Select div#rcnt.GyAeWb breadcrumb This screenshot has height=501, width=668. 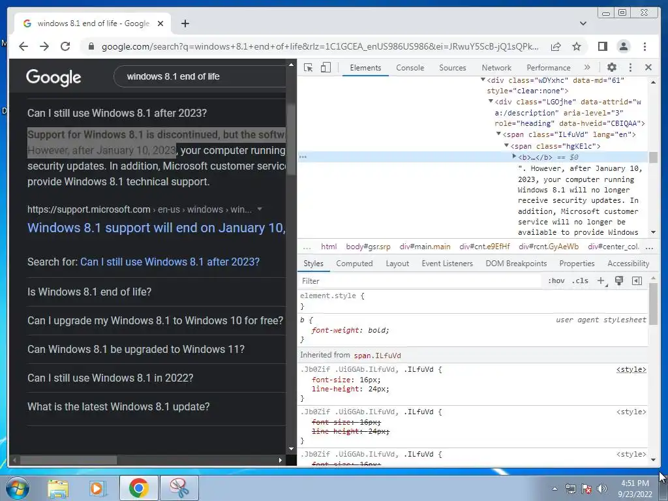[x=549, y=247]
